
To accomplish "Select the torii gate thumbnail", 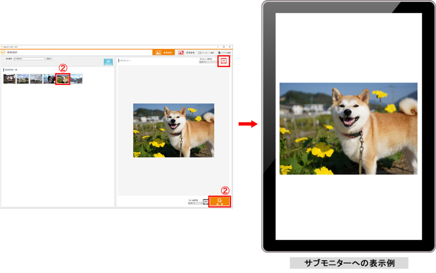I will pyautogui.click(x=9, y=79).
